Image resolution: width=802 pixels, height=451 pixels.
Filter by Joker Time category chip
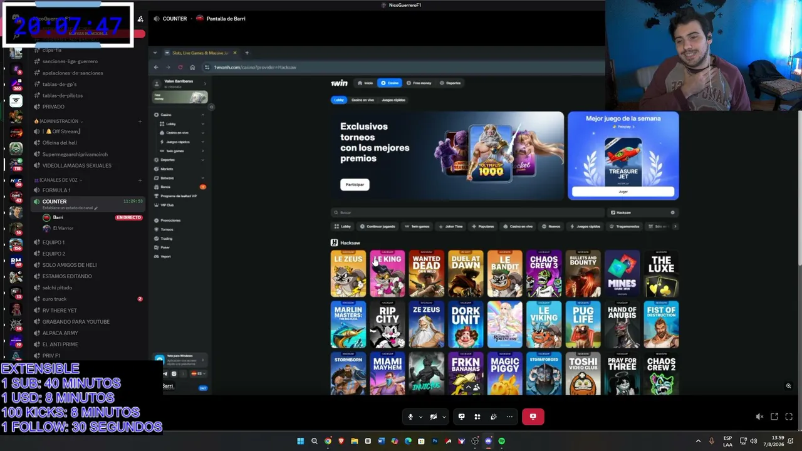[x=450, y=227]
